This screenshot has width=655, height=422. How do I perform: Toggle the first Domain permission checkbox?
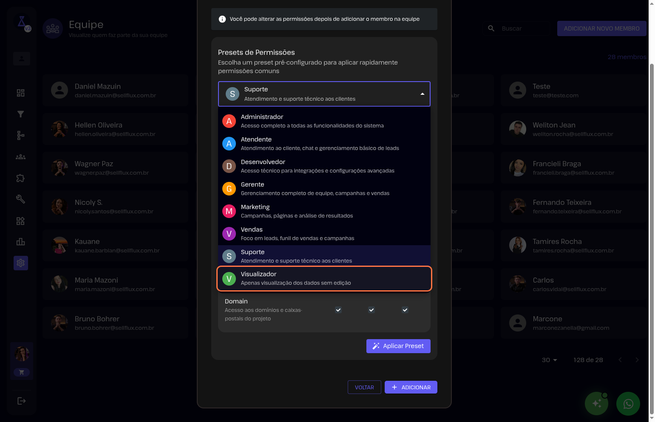coord(338,310)
